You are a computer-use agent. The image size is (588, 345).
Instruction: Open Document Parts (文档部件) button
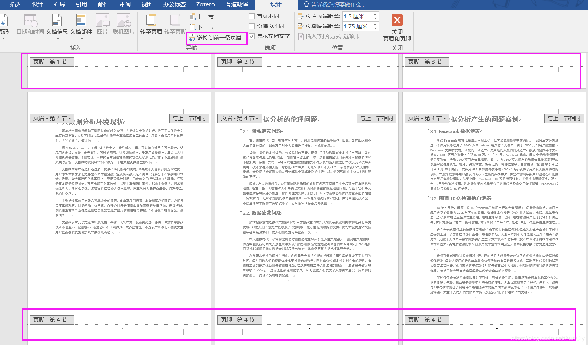point(81,24)
